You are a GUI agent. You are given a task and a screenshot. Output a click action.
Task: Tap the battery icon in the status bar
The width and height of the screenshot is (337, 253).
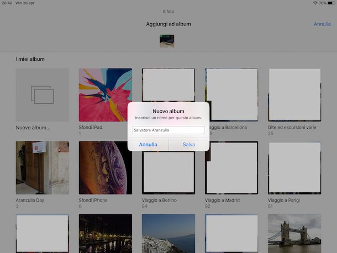(331, 3)
